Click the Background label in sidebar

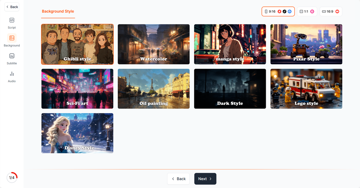point(12,45)
